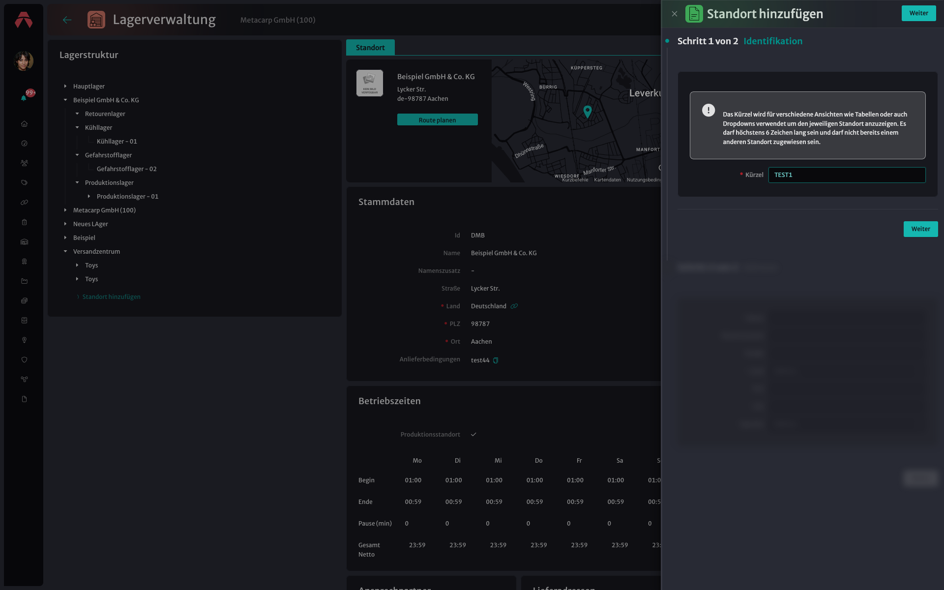This screenshot has height=590, width=944.
Task: Open map Kartendaten link
Action: tap(607, 180)
